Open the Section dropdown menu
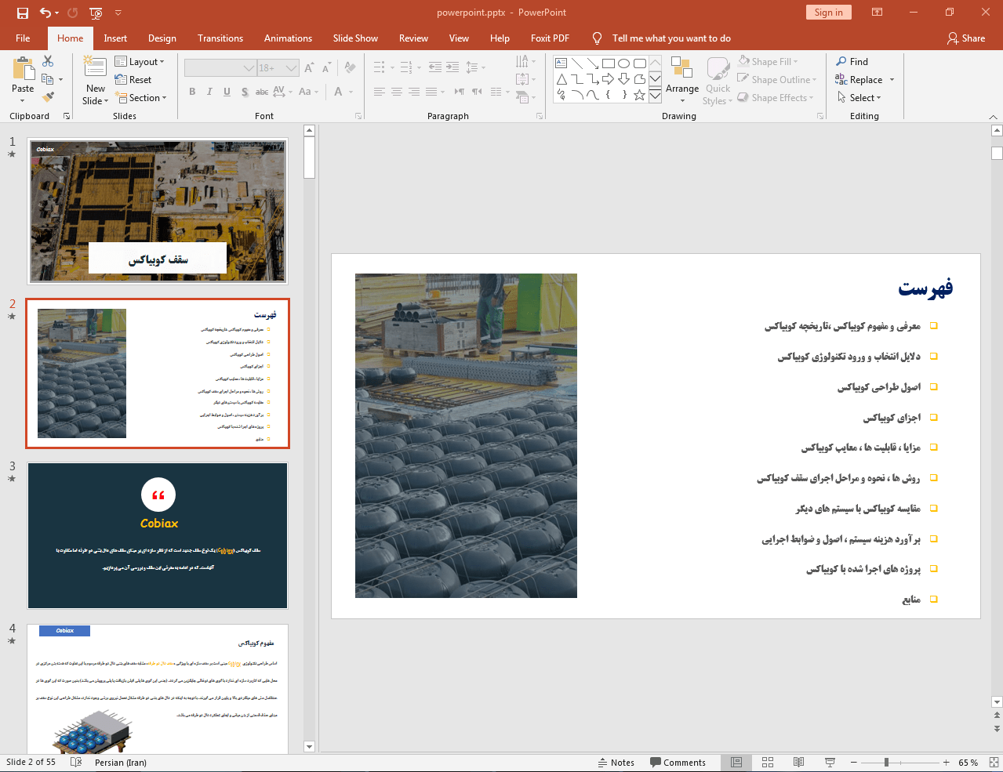The image size is (1003, 772). pos(142,98)
